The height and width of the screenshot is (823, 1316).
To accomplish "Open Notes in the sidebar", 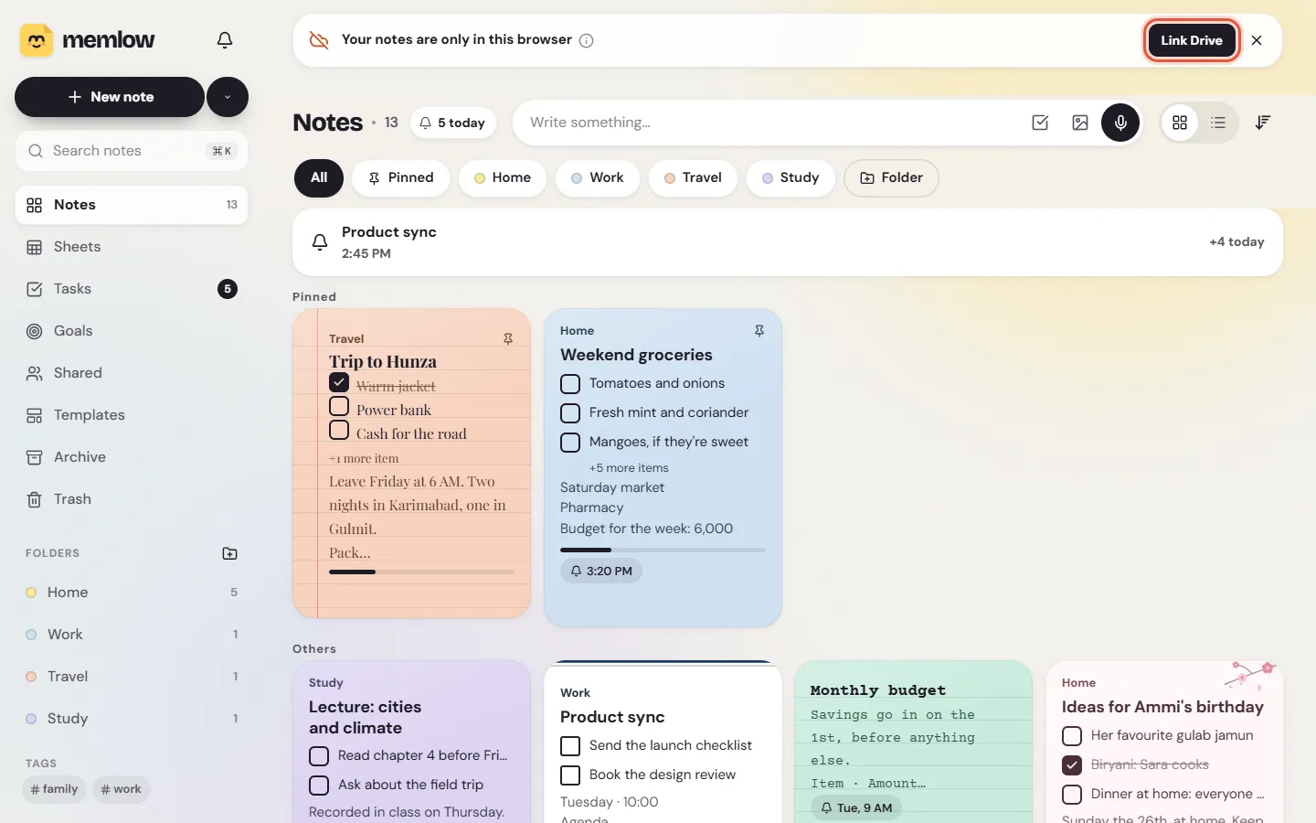I will [132, 205].
